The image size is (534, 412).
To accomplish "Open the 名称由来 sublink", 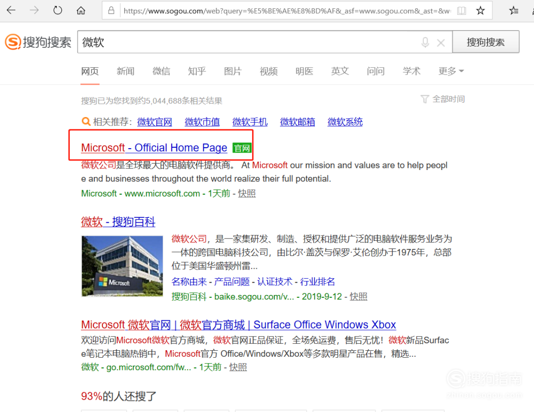I will tap(189, 282).
